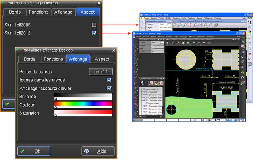Viewport: 253px width, 159px height.
Task: Click the zoom-fit icon in dark toolbar
Action: click(x=188, y=43)
